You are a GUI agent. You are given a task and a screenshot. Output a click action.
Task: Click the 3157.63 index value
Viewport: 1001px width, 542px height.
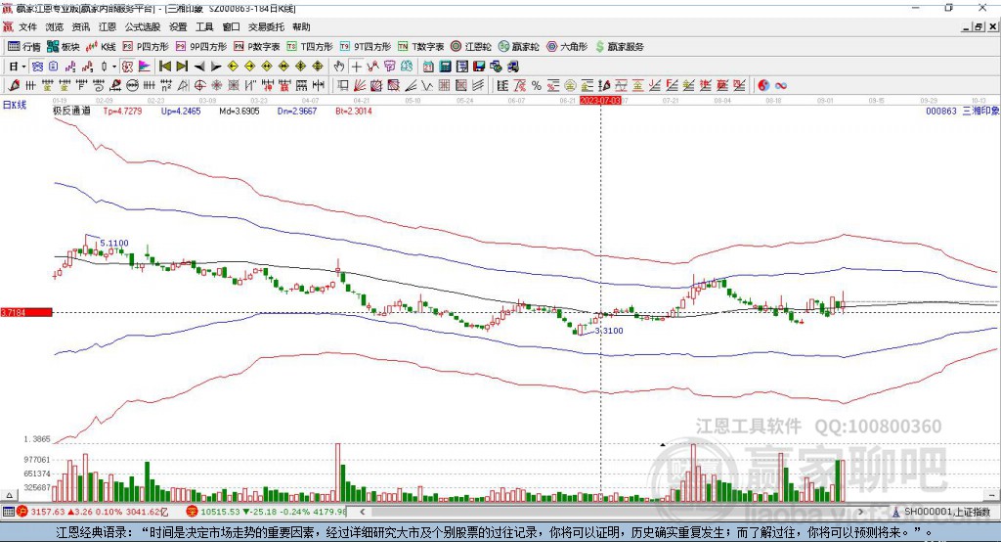48,512
